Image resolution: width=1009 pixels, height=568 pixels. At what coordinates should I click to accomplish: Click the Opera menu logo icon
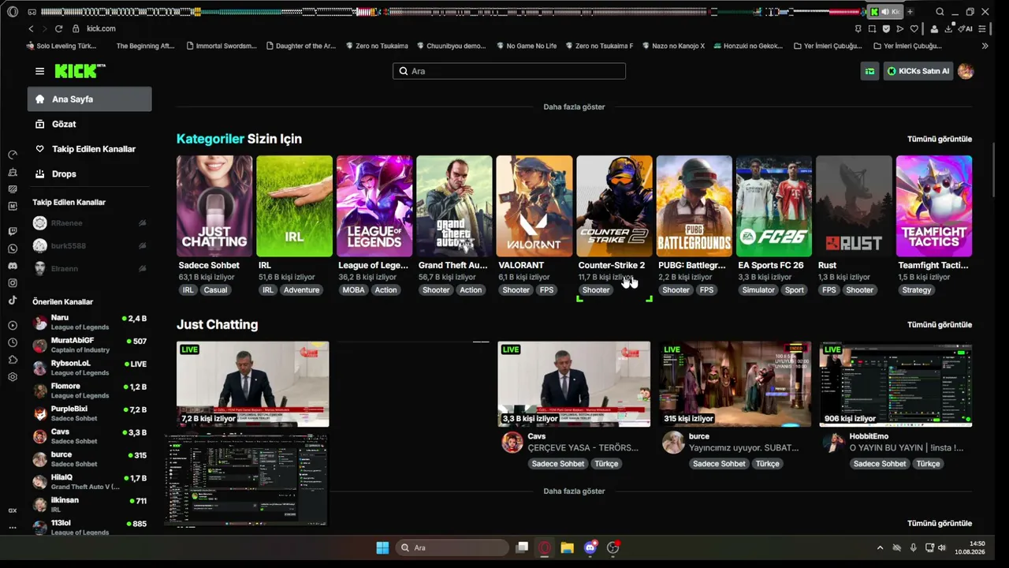point(13,12)
